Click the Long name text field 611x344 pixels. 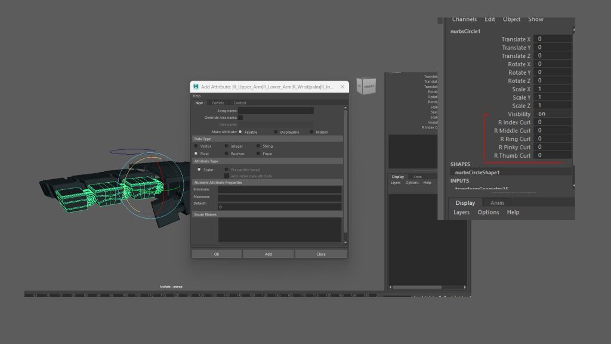pyautogui.click(x=276, y=110)
